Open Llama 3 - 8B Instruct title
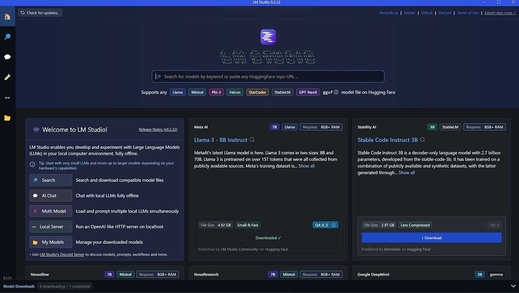Image resolution: width=519 pixels, height=293 pixels. coord(221,140)
